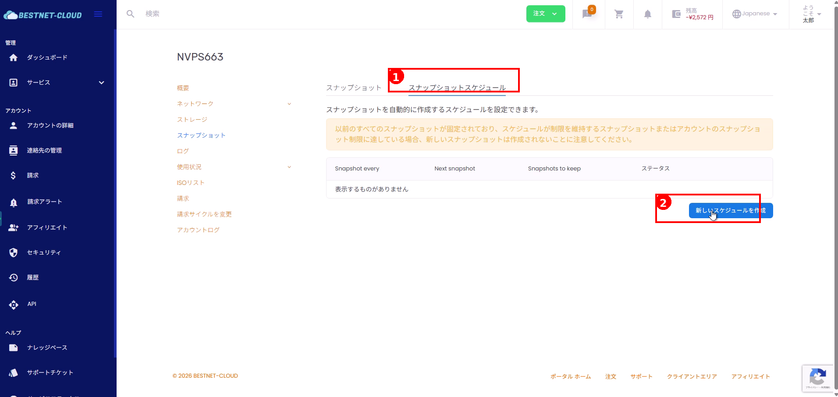Open the notifications bell icon

(647, 14)
